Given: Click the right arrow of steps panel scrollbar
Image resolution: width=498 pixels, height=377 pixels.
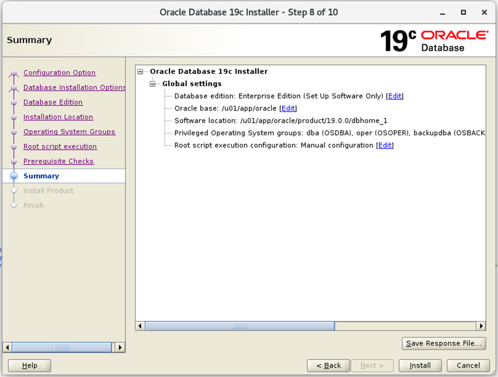Looking at the screenshot, I should tap(120, 347).
